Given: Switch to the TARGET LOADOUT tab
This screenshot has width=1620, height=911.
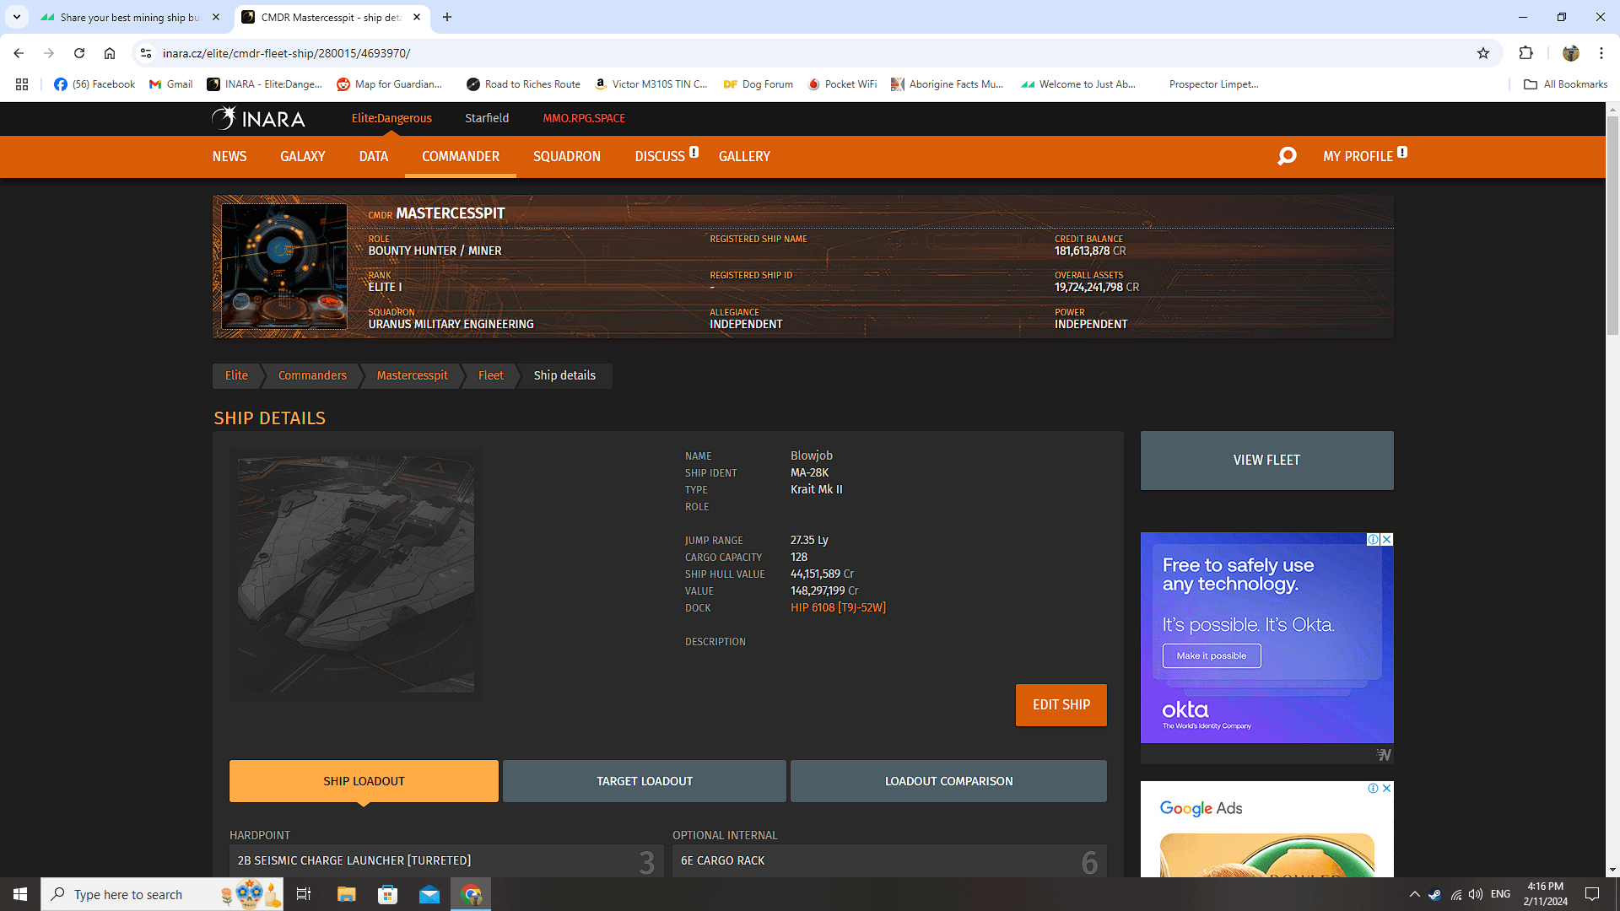Looking at the screenshot, I should click(644, 781).
